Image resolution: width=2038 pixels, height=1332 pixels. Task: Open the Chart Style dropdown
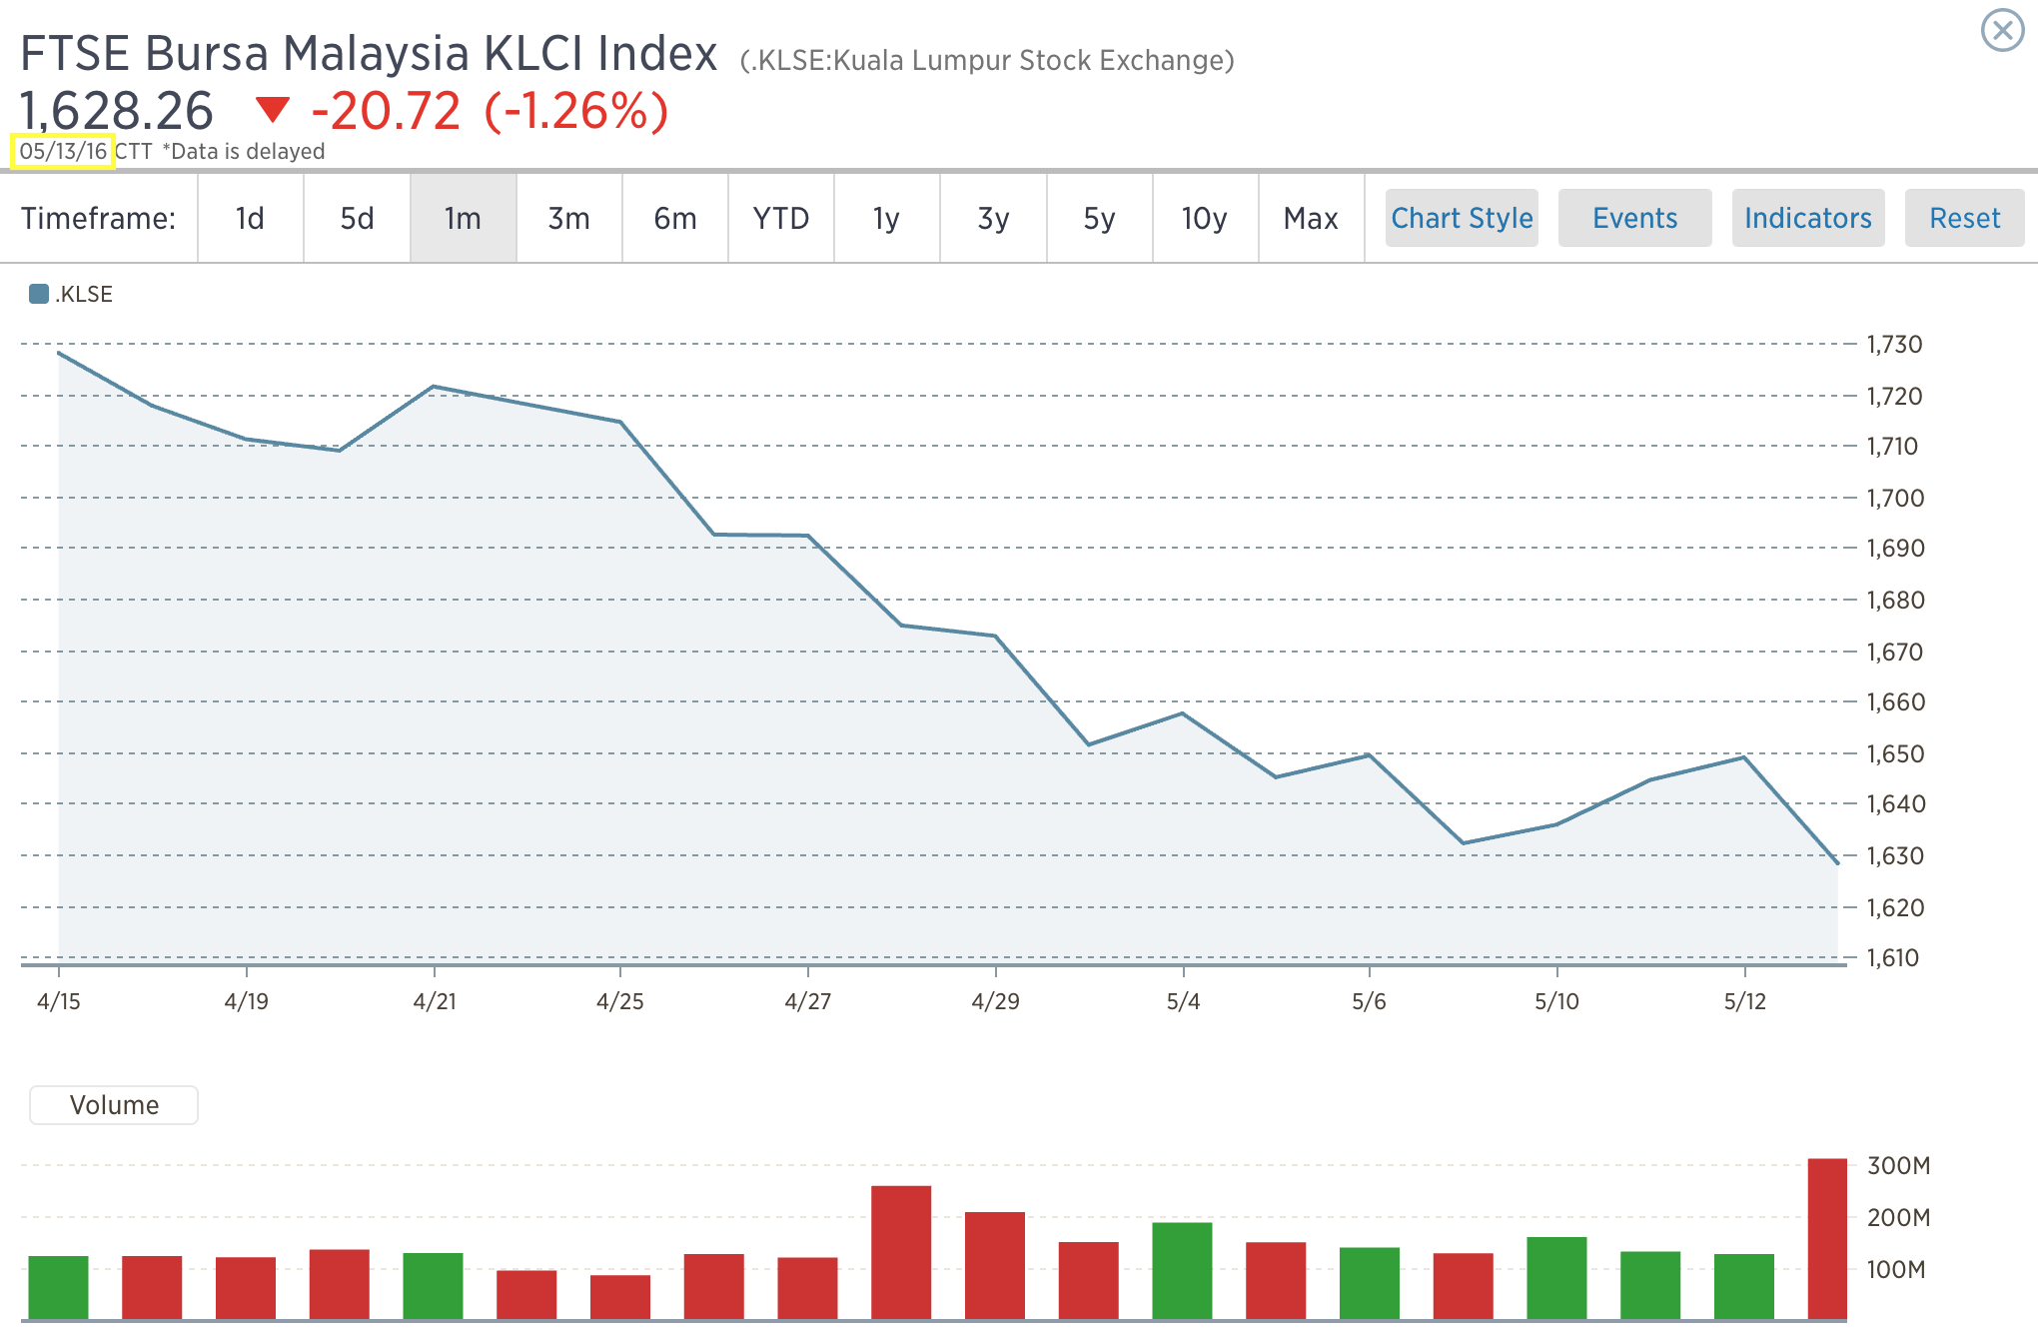(x=1462, y=218)
